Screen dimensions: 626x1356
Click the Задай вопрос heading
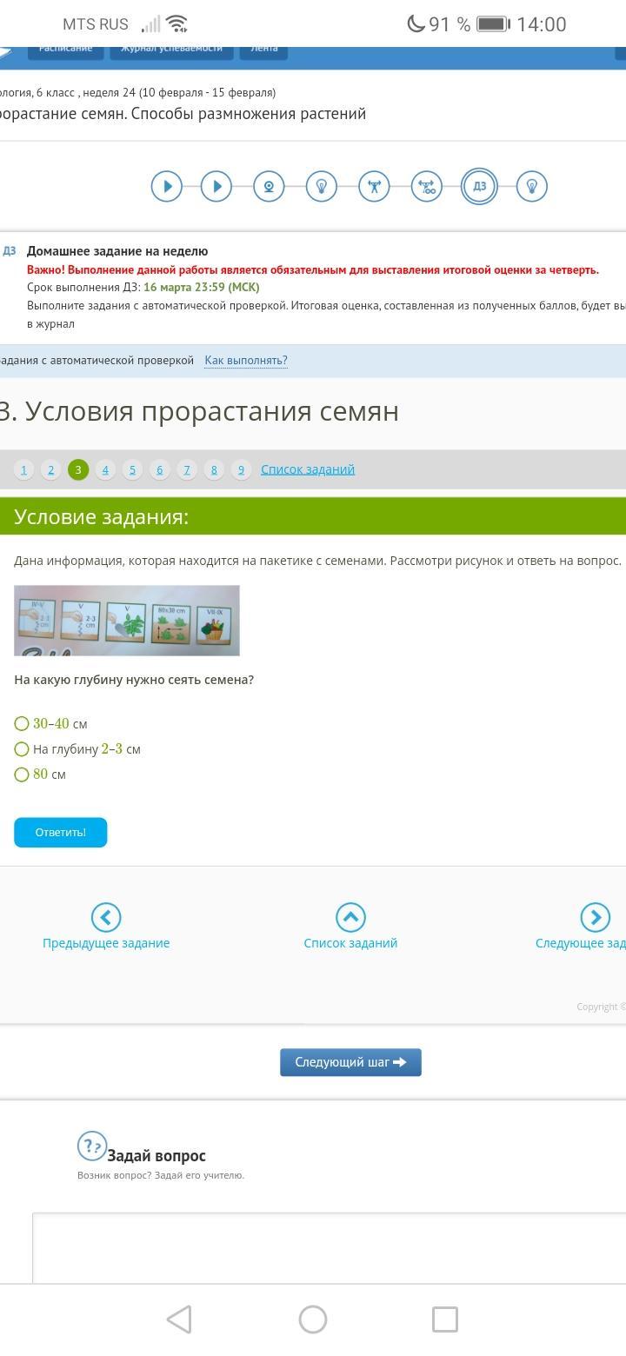[156, 1155]
